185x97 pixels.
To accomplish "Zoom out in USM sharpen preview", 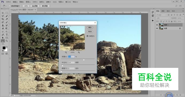I will point(66,52).
